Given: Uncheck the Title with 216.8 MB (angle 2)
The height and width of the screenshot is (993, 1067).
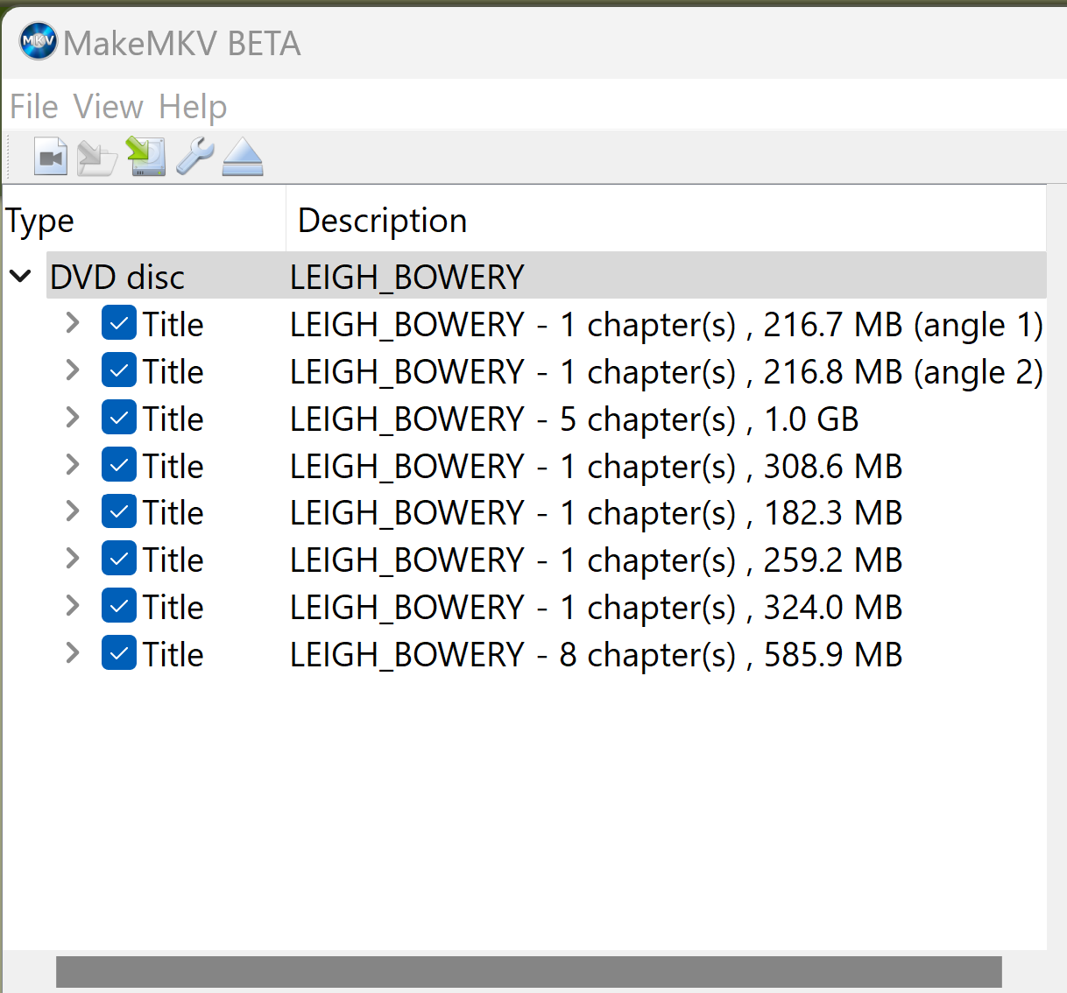Looking at the screenshot, I should (119, 370).
